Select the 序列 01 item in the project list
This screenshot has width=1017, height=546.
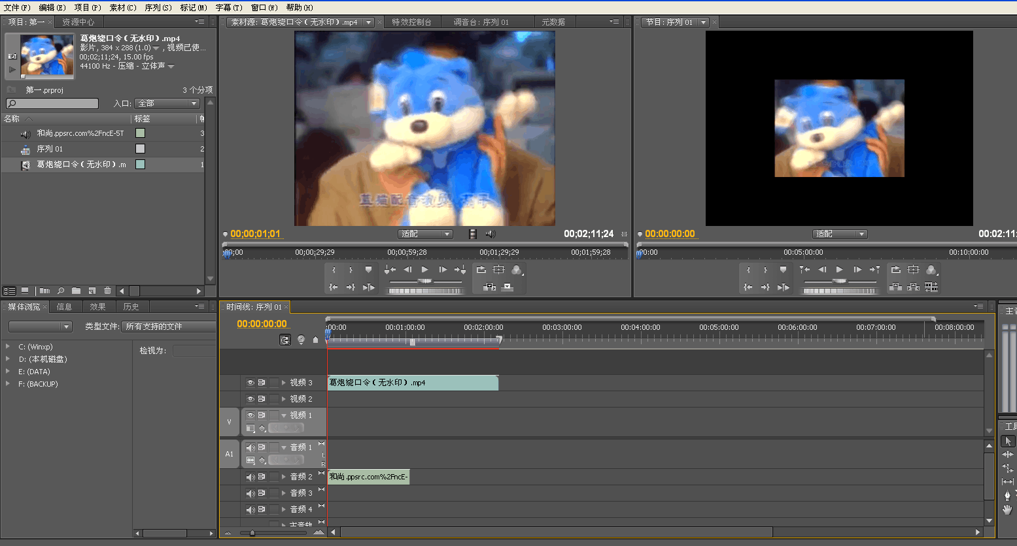coord(50,149)
